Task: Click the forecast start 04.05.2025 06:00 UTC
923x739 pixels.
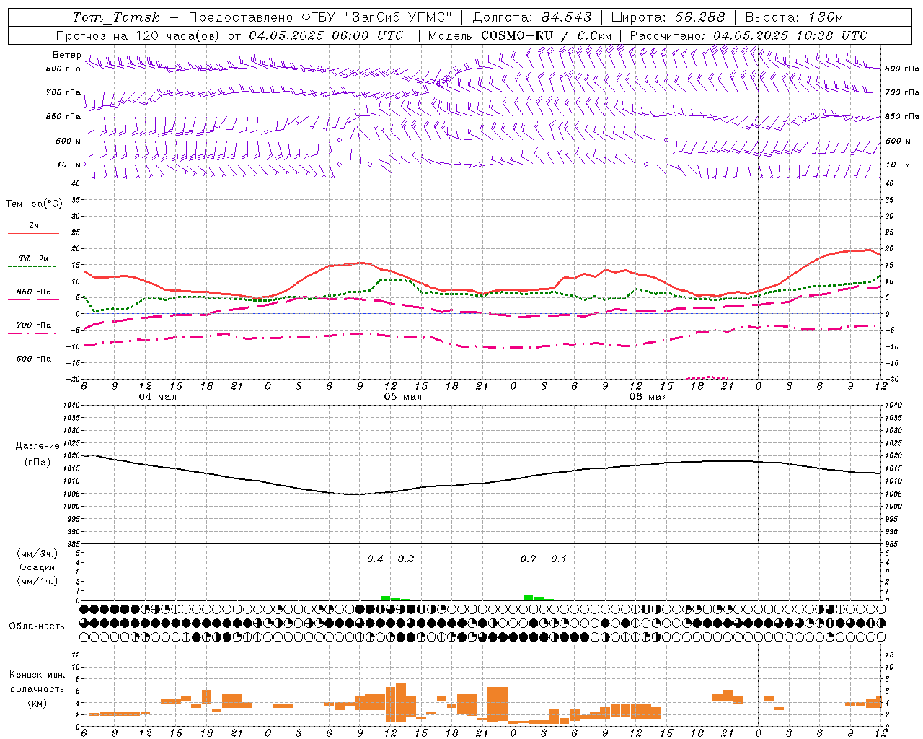Action: pos(326,35)
